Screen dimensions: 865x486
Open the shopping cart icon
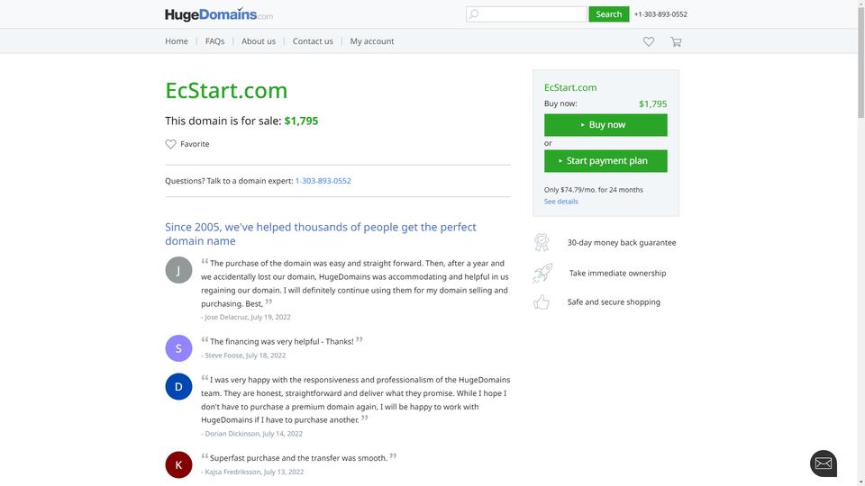tap(676, 41)
